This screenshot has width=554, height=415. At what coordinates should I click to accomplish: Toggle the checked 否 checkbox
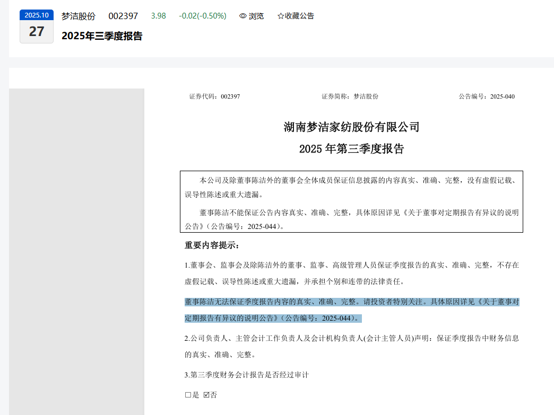[x=207, y=395]
